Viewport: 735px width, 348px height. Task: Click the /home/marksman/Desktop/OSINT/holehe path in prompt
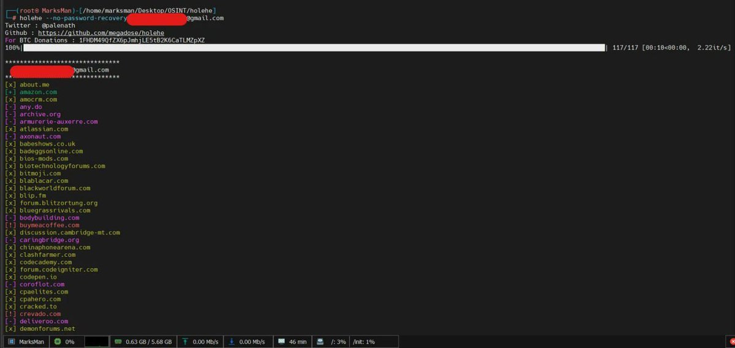[147, 11]
